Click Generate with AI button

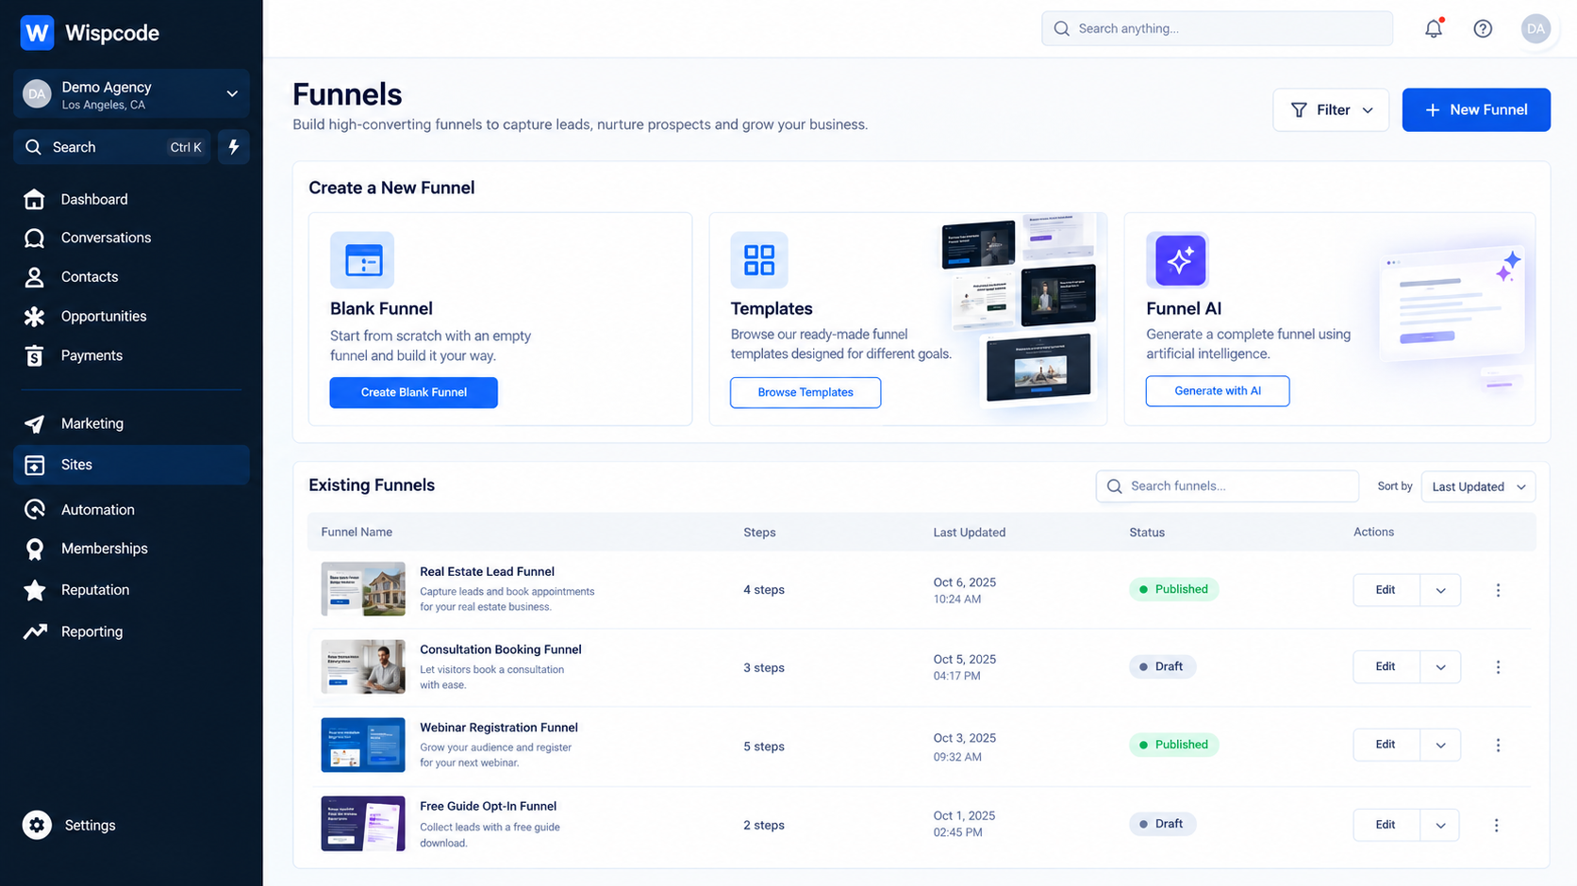click(1218, 391)
